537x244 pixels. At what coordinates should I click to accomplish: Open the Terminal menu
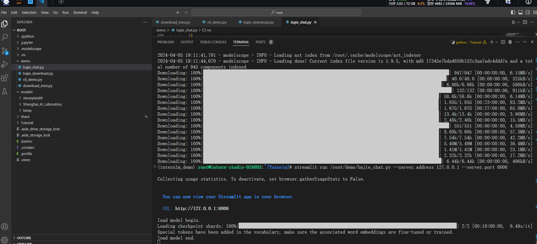80,12
